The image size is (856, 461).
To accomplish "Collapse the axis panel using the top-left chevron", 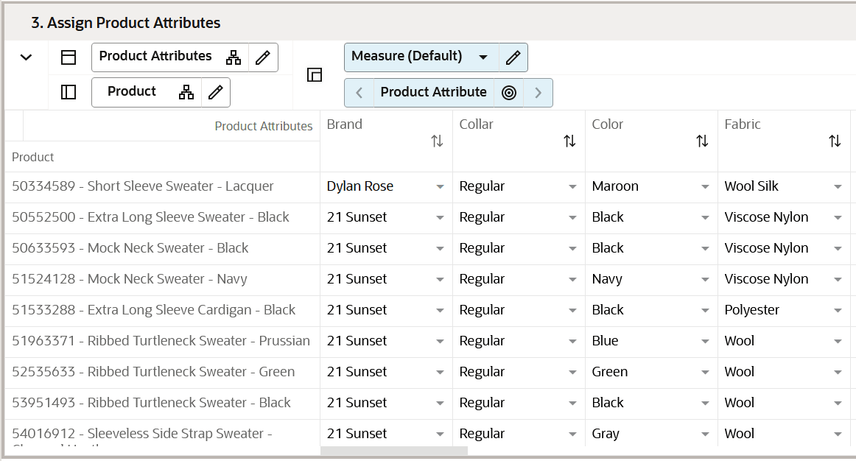I will coord(27,57).
